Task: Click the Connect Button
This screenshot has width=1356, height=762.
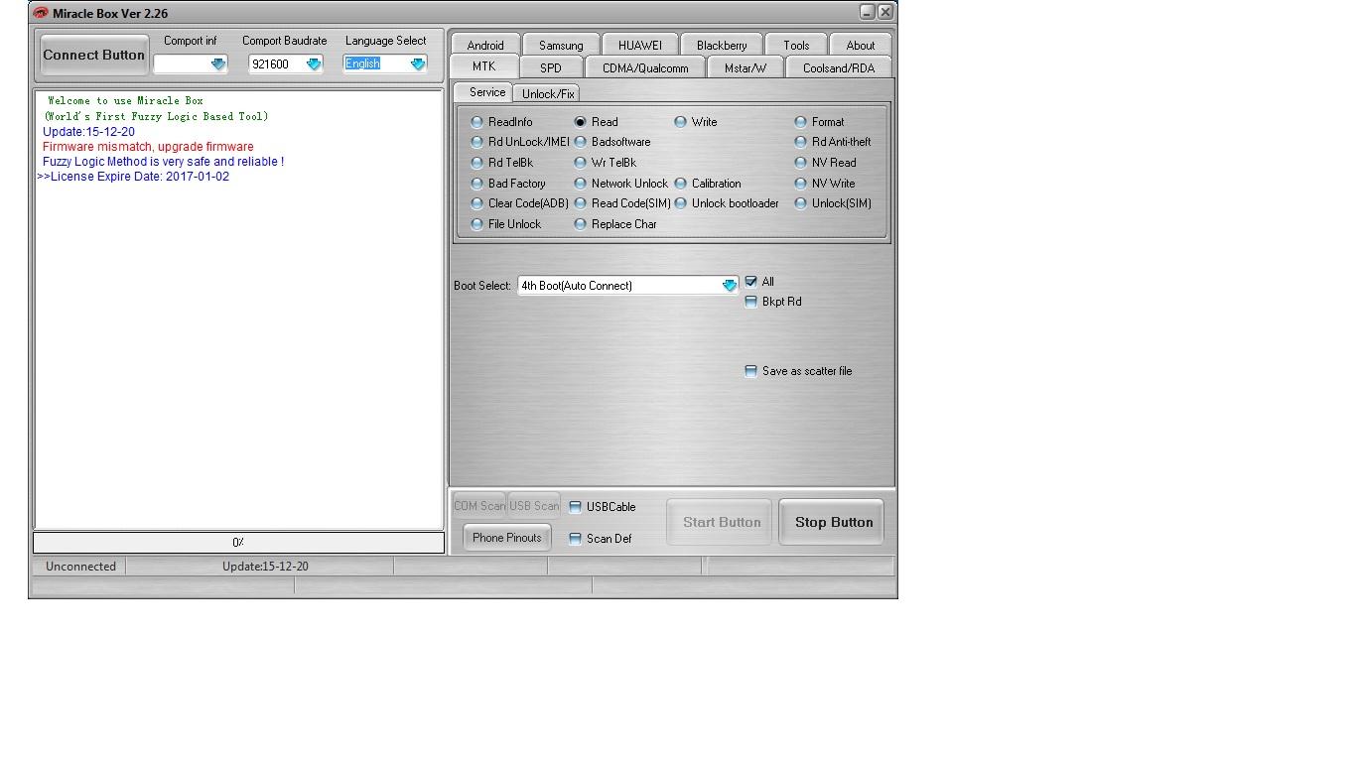Action: pyautogui.click(x=94, y=55)
